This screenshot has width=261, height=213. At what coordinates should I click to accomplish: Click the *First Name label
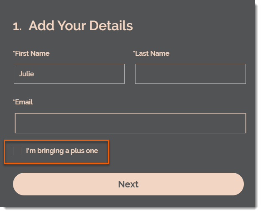click(31, 54)
